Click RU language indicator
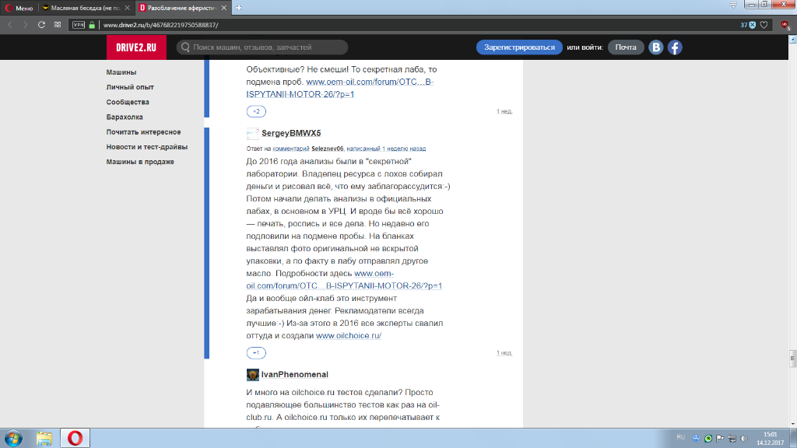This screenshot has width=797, height=448. pos(680,437)
